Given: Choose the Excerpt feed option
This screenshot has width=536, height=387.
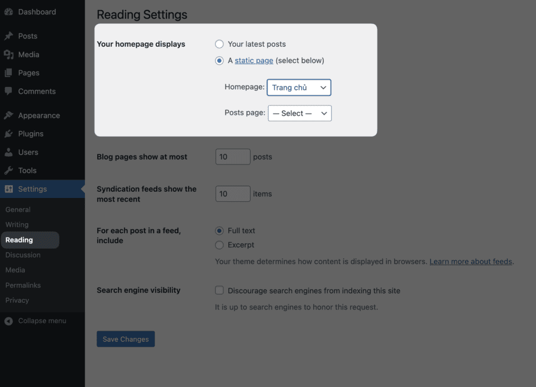Looking at the screenshot, I should coord(219,245).
